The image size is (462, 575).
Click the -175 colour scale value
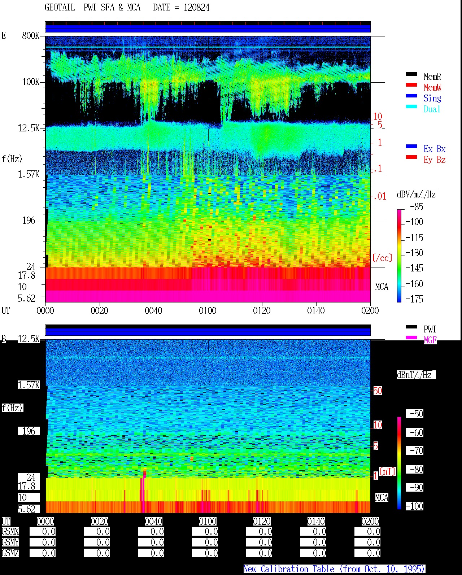(x=414, y=299)
